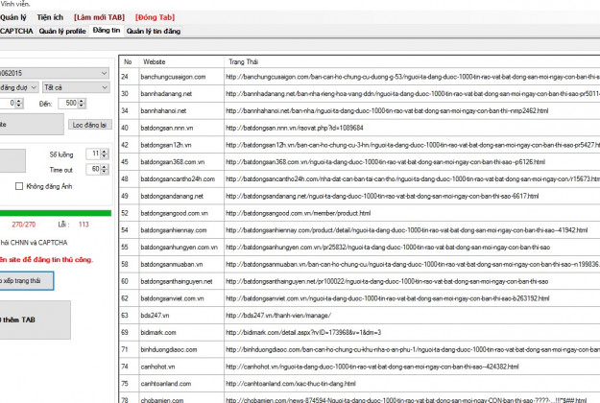The image size is (600, 403).
Task: Click the Time out number field
Action: [x=92, y=169]
